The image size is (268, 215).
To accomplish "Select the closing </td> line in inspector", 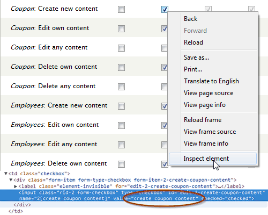I will [x=16, y=211].
